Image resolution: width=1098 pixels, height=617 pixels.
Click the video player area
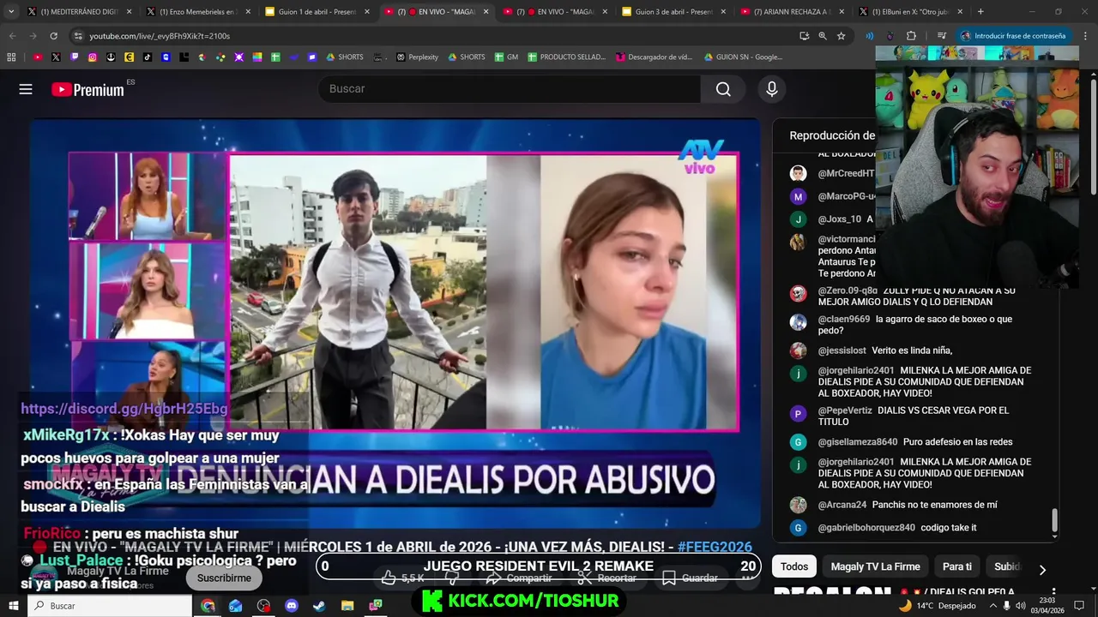point(395,323)
